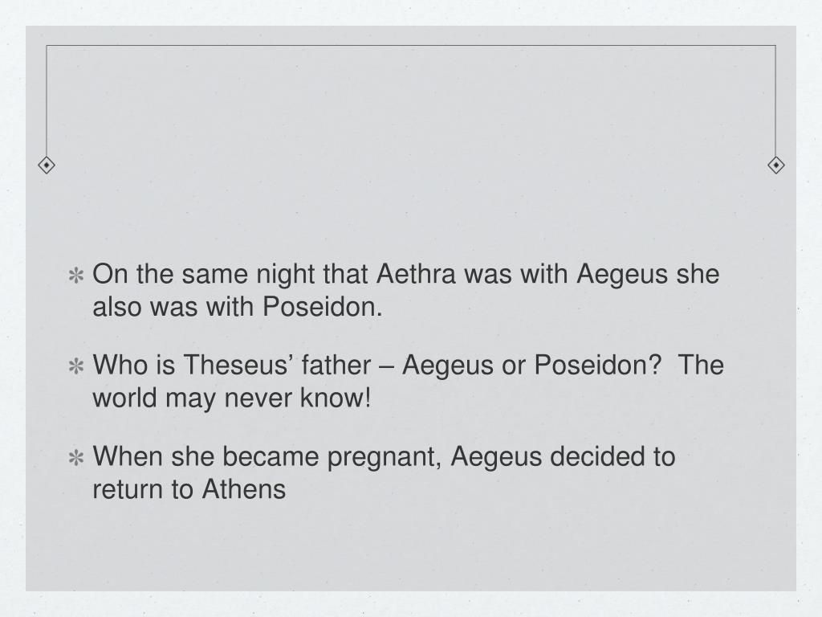The height and width of the screenshot is (617, 822).
Task: Select the first asterisk bullet marker
Action: click(x=76, y=276)
